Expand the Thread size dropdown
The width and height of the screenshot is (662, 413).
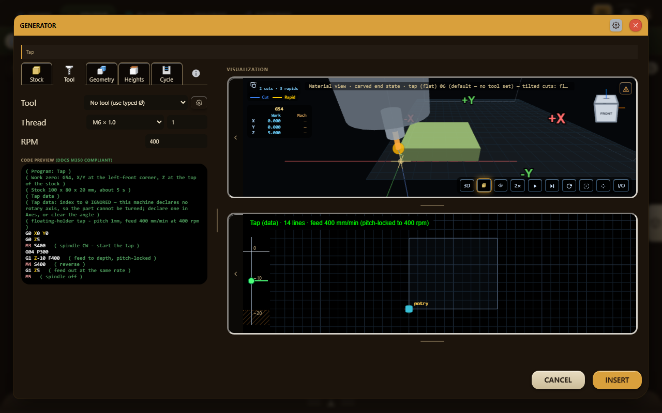click(x=126, y=122)
